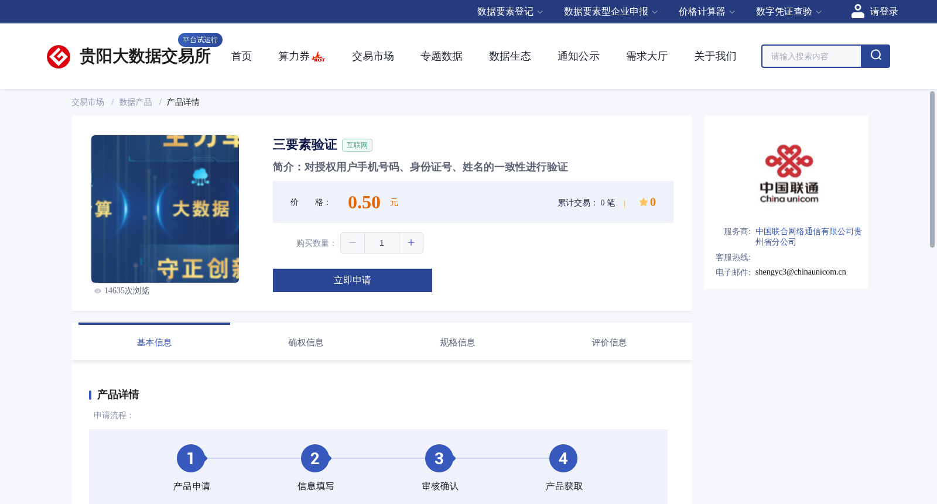Viewport: 937px width, 504px height.
Task: Switch to the 确权信息 tab
Action: (x=306, y=342)
